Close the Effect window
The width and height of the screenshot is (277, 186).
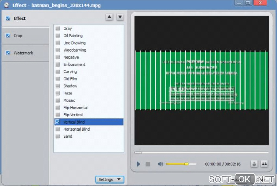[x=260, y=3]
